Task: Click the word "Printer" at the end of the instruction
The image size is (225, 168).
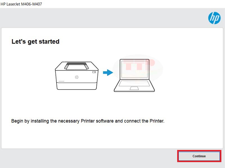Action: pos(157,121)
